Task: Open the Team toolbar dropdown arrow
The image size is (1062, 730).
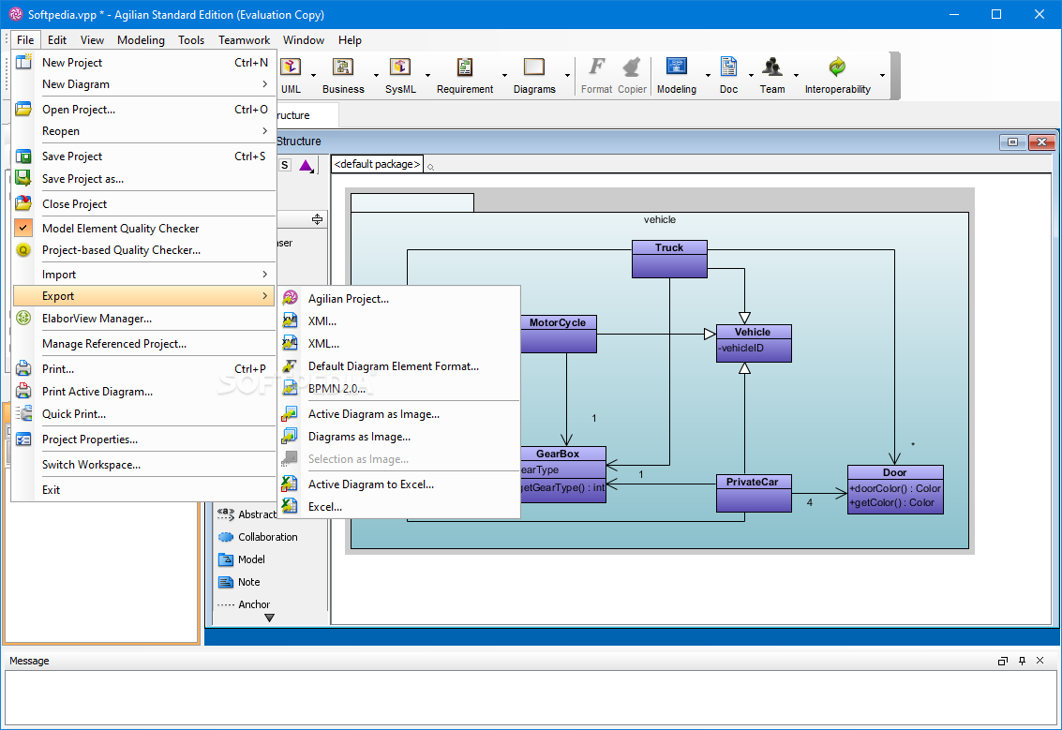Action: click(x=796, y=75)
